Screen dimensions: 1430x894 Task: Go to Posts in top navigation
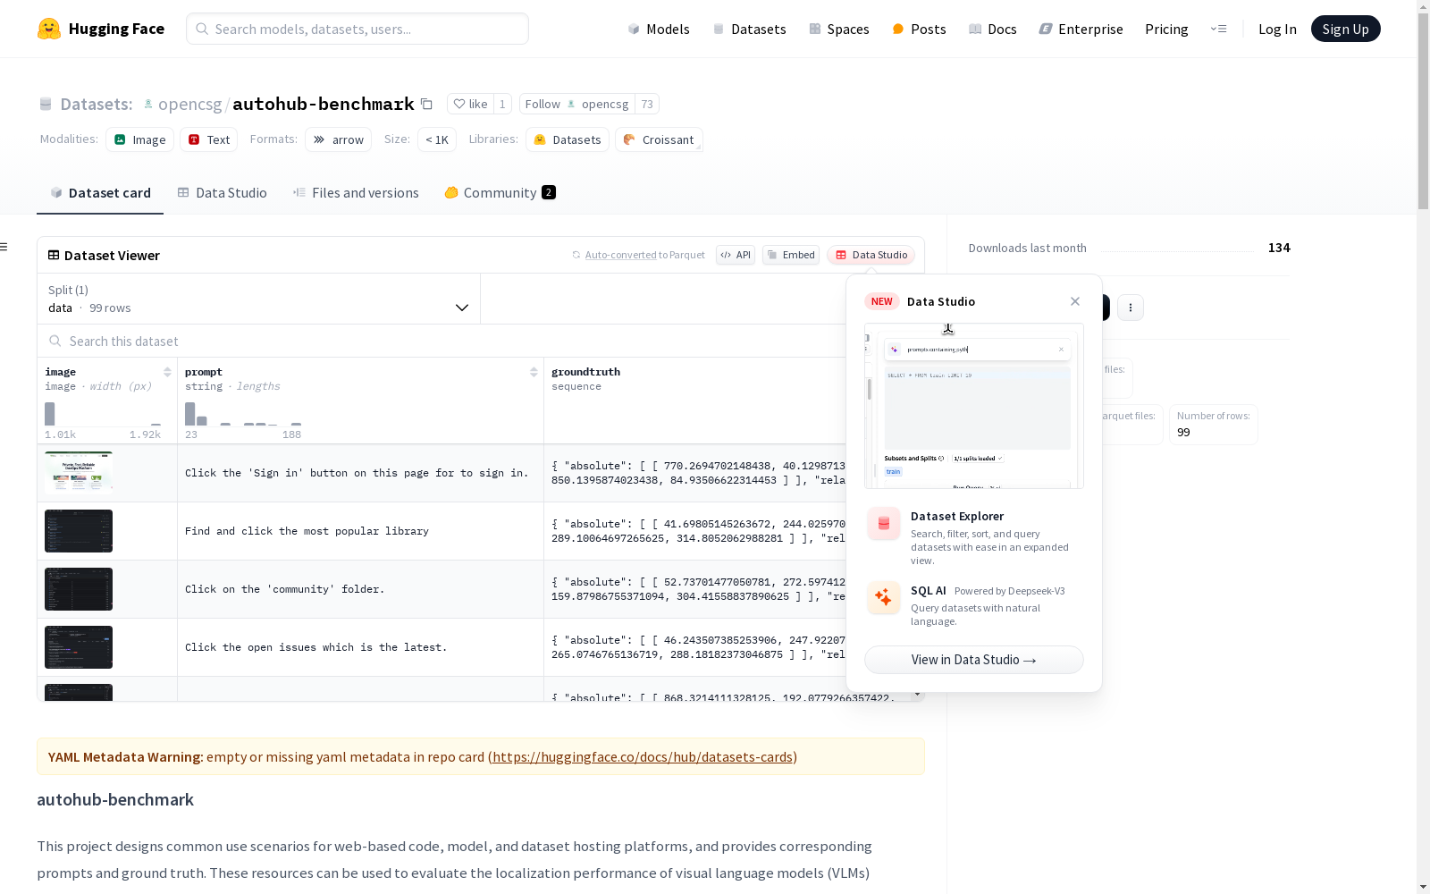click(920, 29)
